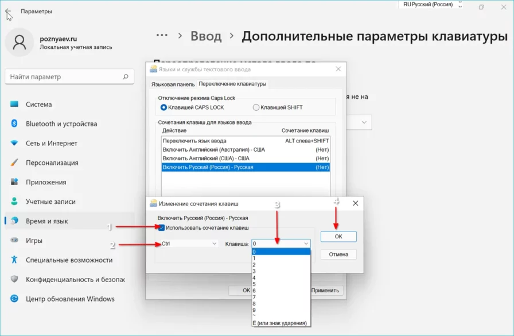Collapse the 'Клавиша' key dropdown arrow

click(x=306, y=244)
